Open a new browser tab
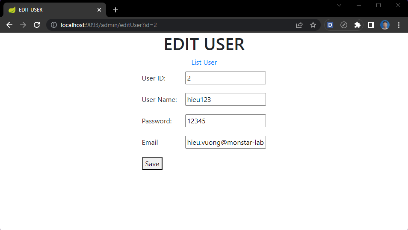Image resolution: width=408 pixels, height=230 pixels. [115, 10]
